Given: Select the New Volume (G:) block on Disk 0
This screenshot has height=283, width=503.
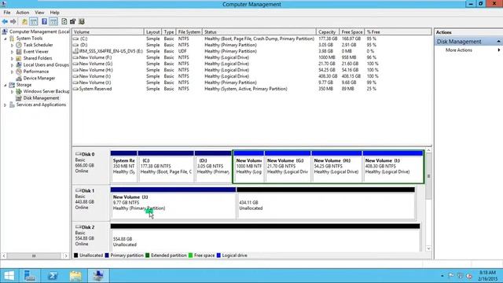Looking at the screenshot, I should (x=288, y=166).
